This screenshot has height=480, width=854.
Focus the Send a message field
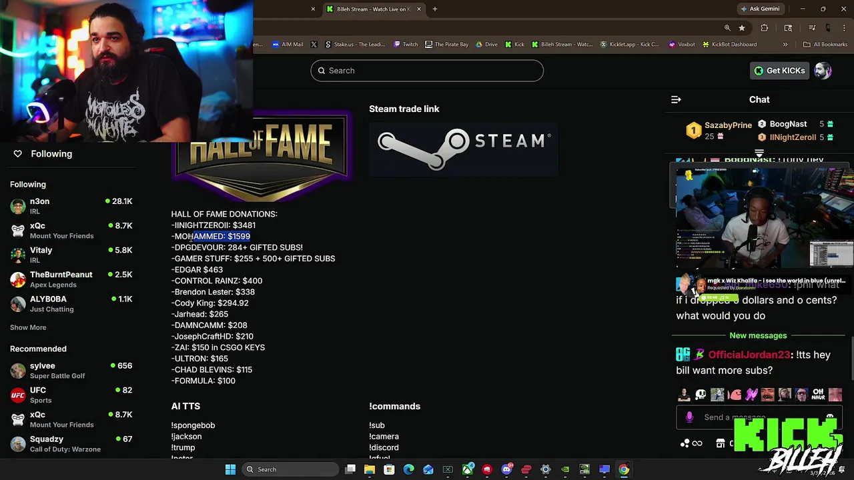point(761,417)
